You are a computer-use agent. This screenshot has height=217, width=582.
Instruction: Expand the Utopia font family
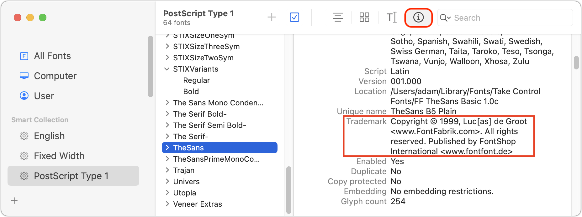click(167, 193)
